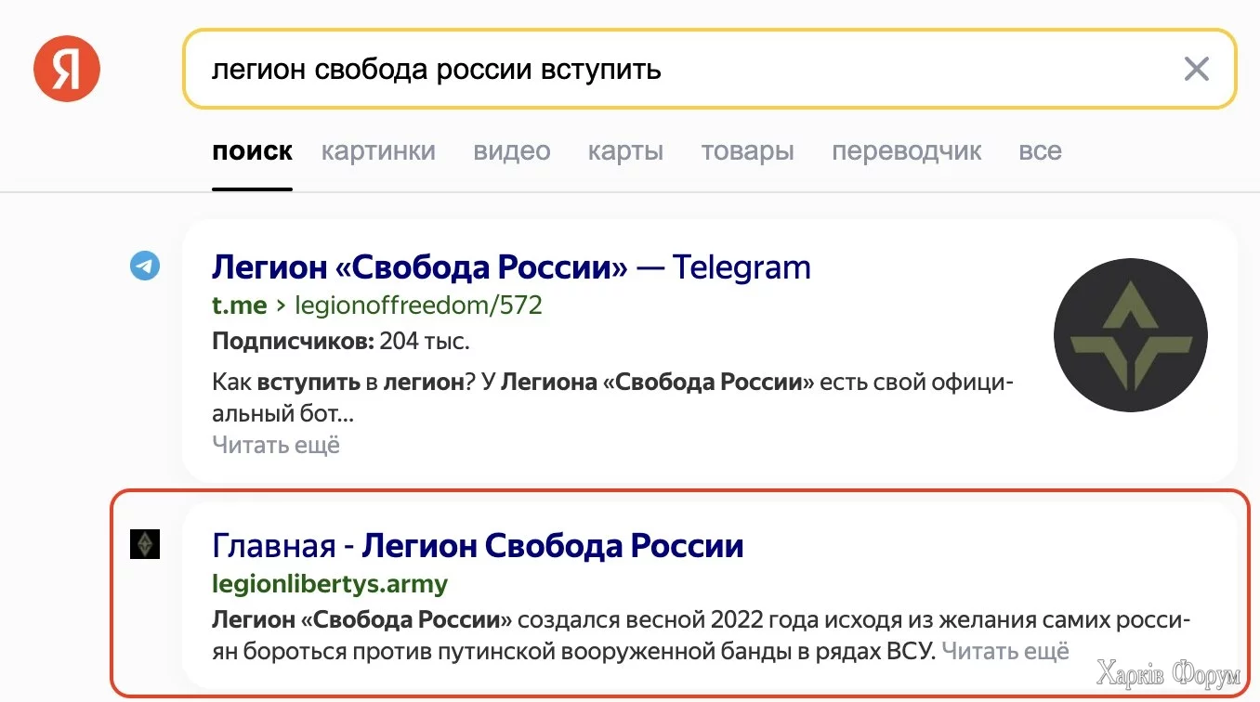This screenshot has height=702, width=1260.
Task: Expand the все services menu
Action: click(1040, 151)
